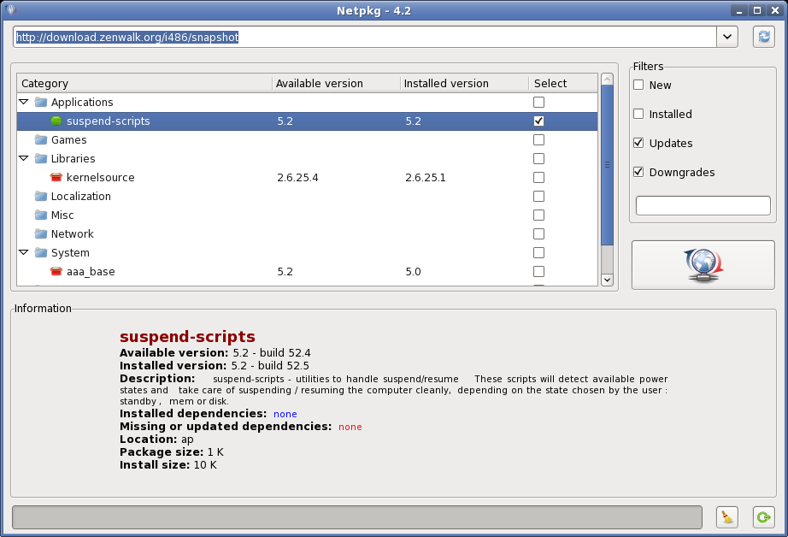This screenshot has width=788, height=537.
Task: Select the Localization category row
Action: [307, 196]
